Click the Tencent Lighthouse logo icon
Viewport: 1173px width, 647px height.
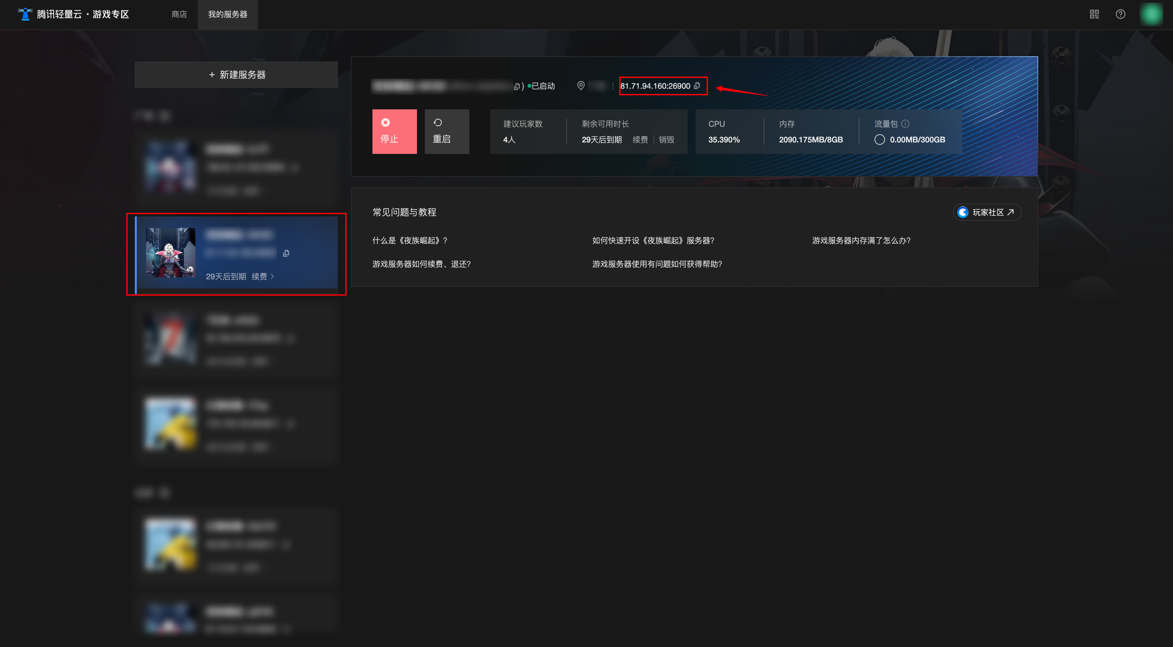click(x=25, y=14)
